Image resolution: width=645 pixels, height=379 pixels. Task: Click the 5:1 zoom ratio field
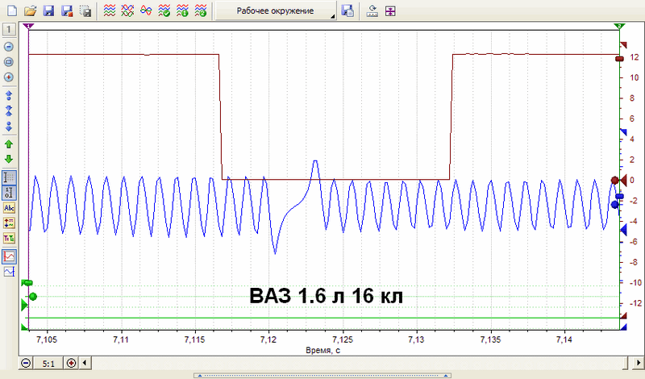[x=48, y=364]
